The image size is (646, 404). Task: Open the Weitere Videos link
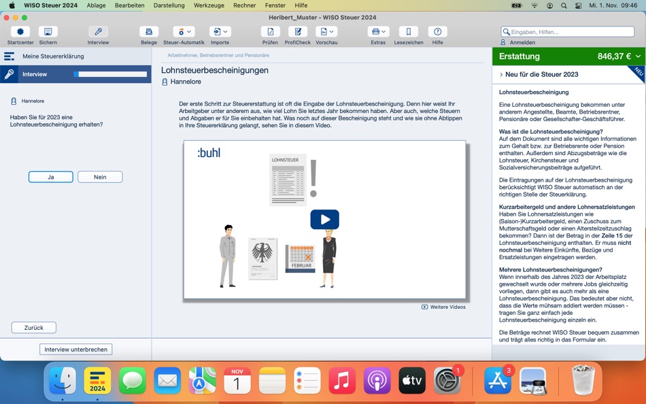point(444,307)
